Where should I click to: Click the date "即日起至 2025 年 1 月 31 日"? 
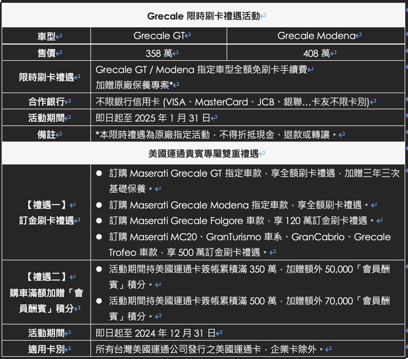pos(153,118)
